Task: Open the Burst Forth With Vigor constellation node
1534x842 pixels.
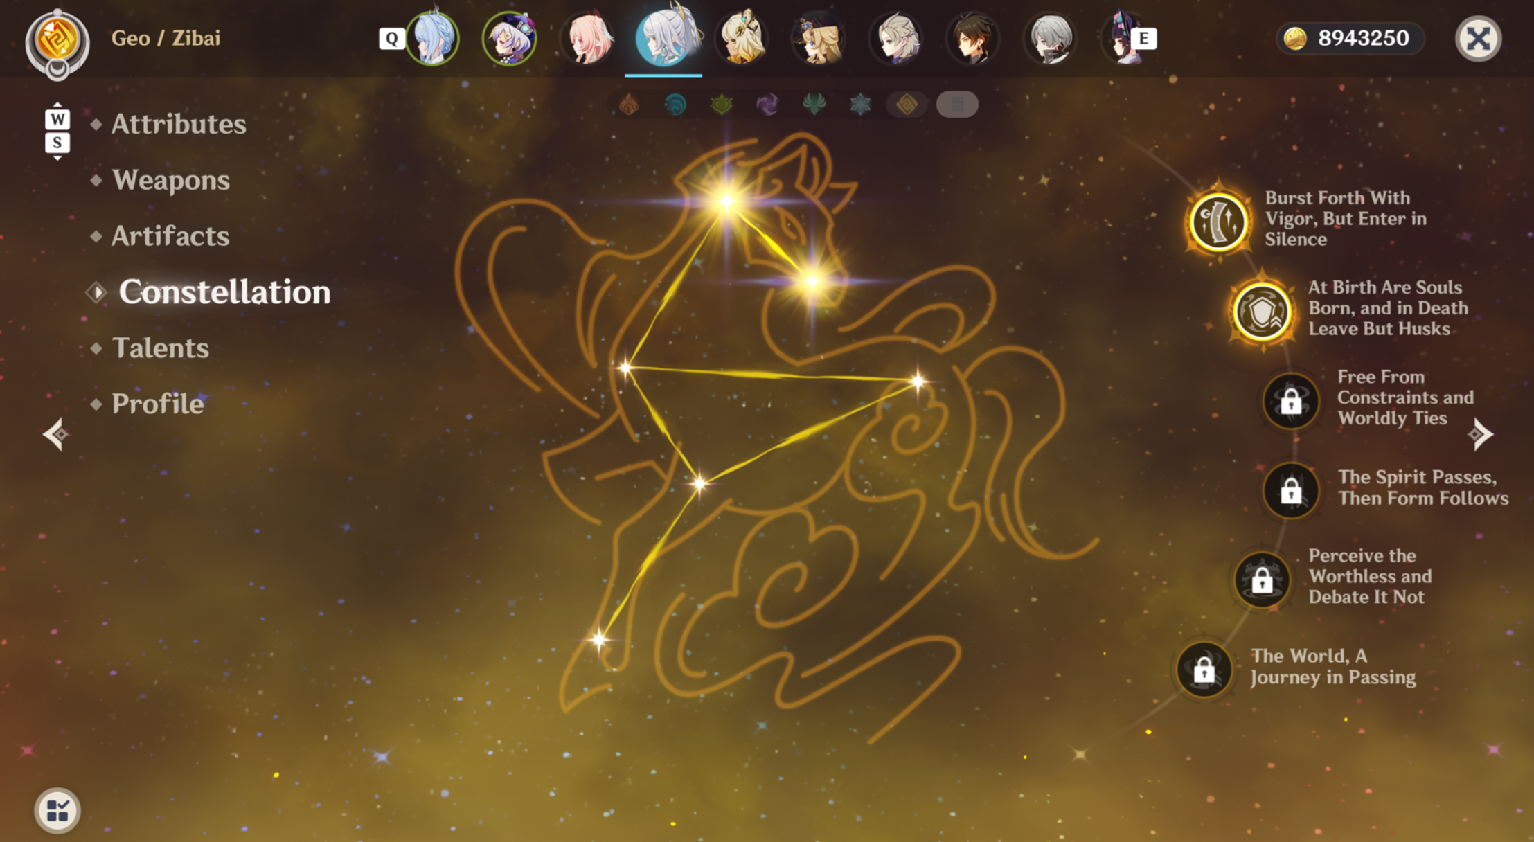Action: coord(1218,222)
